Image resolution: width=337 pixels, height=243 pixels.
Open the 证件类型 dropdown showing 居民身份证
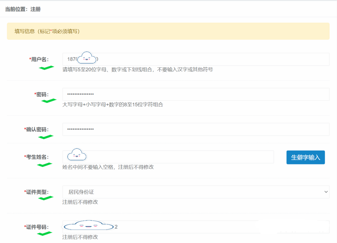click(x=193, y=192)
